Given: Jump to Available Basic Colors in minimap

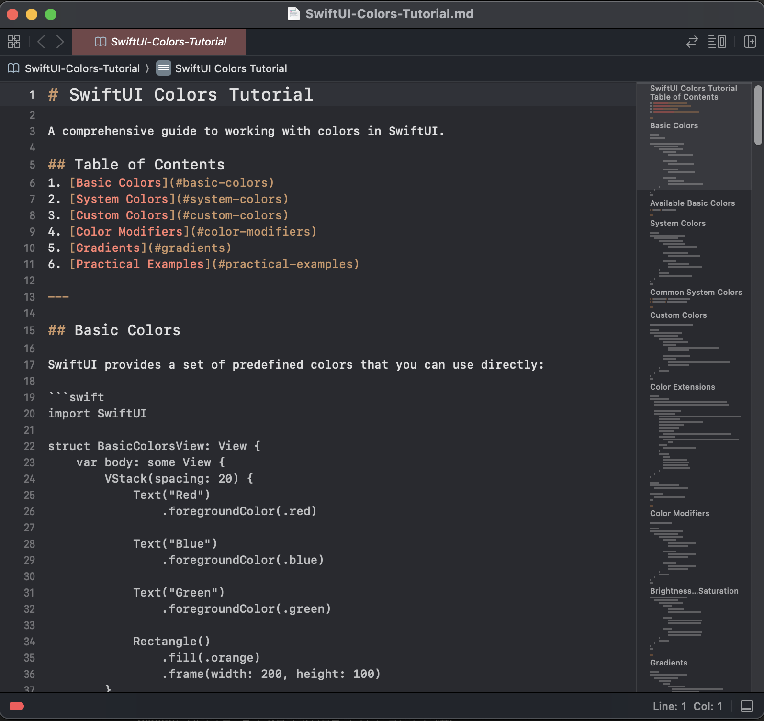Looking at the screenshot, I should click(692, 203).
